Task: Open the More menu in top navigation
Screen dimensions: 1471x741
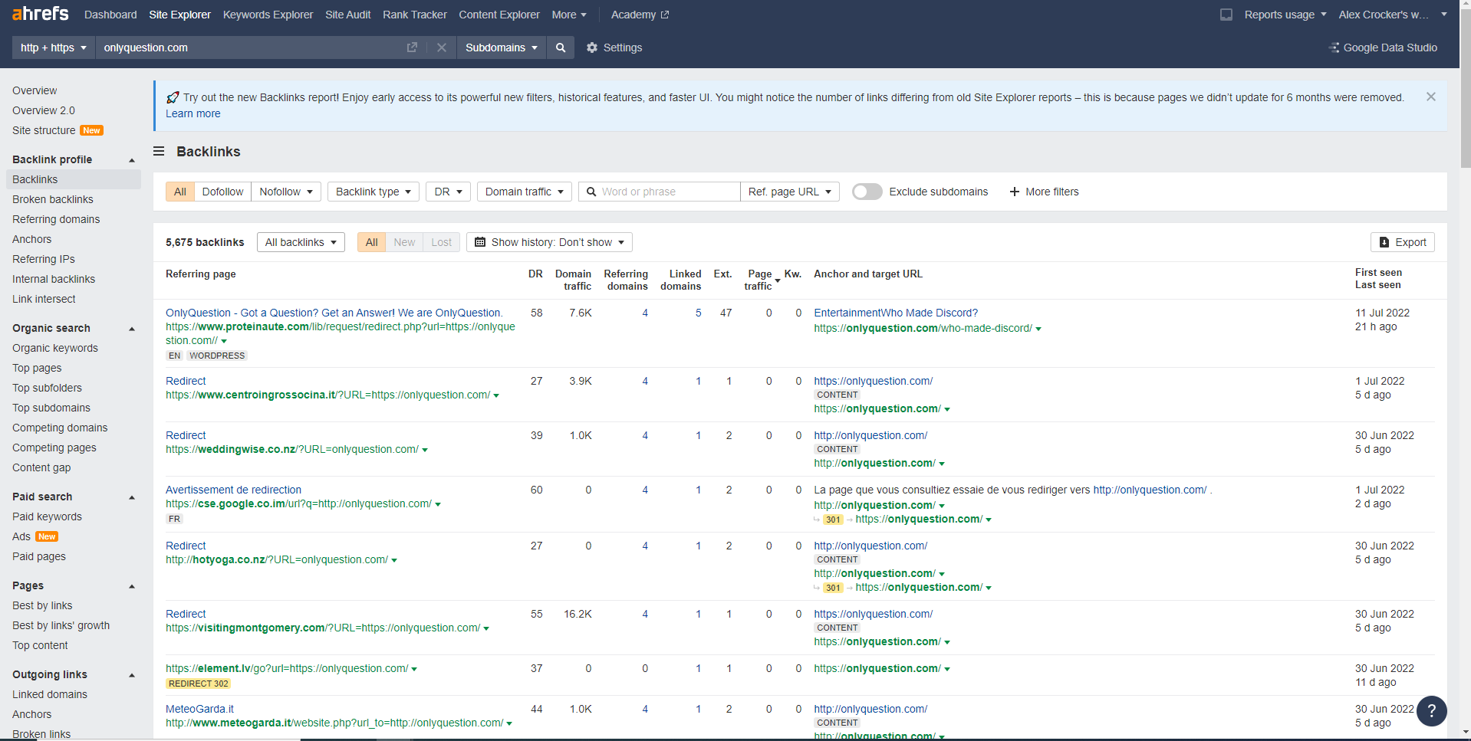Action: coord(569,15)
